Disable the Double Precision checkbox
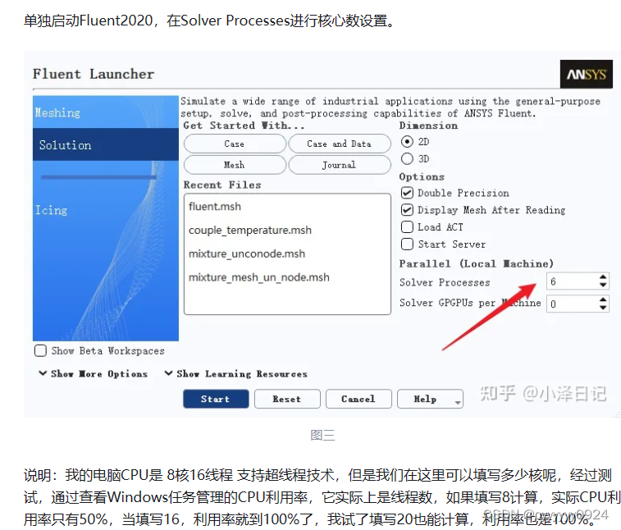The height and width of the screenshot is (530, 621). coord(407,193)
